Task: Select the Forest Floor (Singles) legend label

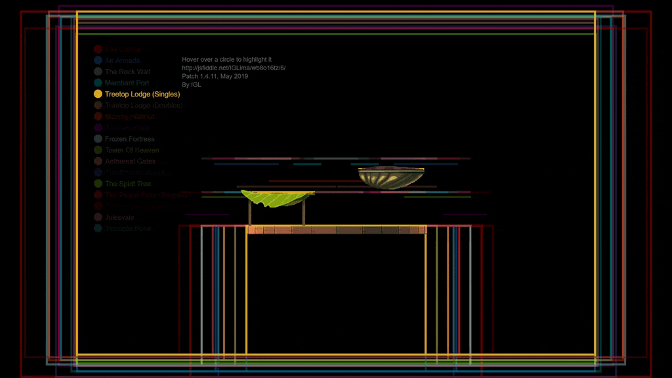Action: click(x=146, y=195)
